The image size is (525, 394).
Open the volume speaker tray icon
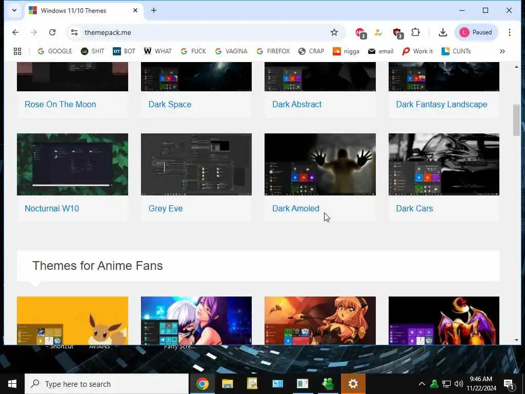pos(458,384)
